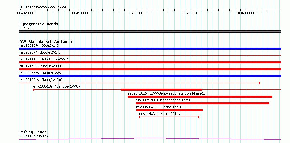Click the red bar for nsv3358642
The height and width of the screenshot is (143, 290).
169,110
